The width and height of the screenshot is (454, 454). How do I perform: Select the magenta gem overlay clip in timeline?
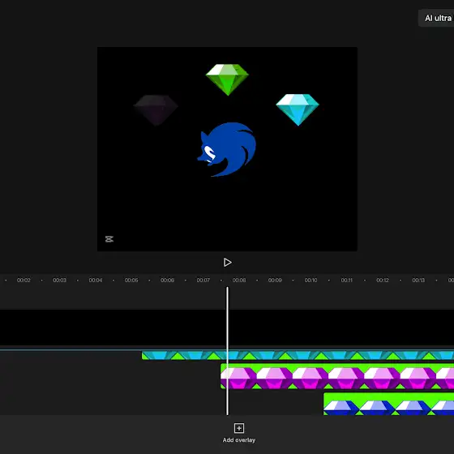337,376
